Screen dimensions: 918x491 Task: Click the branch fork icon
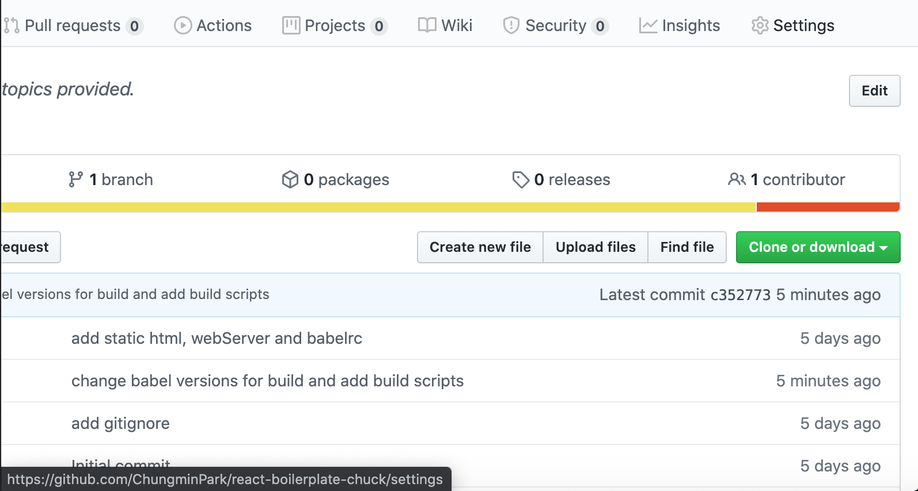(75, 179)
